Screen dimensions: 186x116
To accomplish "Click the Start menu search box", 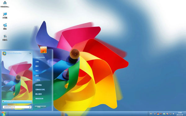I will 17,107.
